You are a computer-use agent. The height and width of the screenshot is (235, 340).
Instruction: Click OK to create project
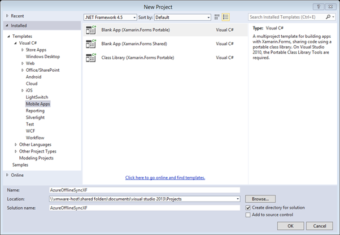point(290,226)
